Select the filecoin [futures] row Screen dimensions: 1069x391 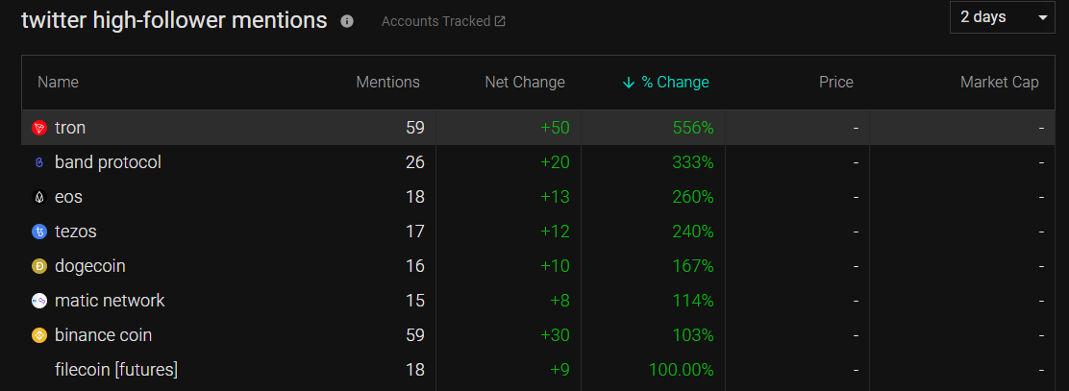pos(538,371)
